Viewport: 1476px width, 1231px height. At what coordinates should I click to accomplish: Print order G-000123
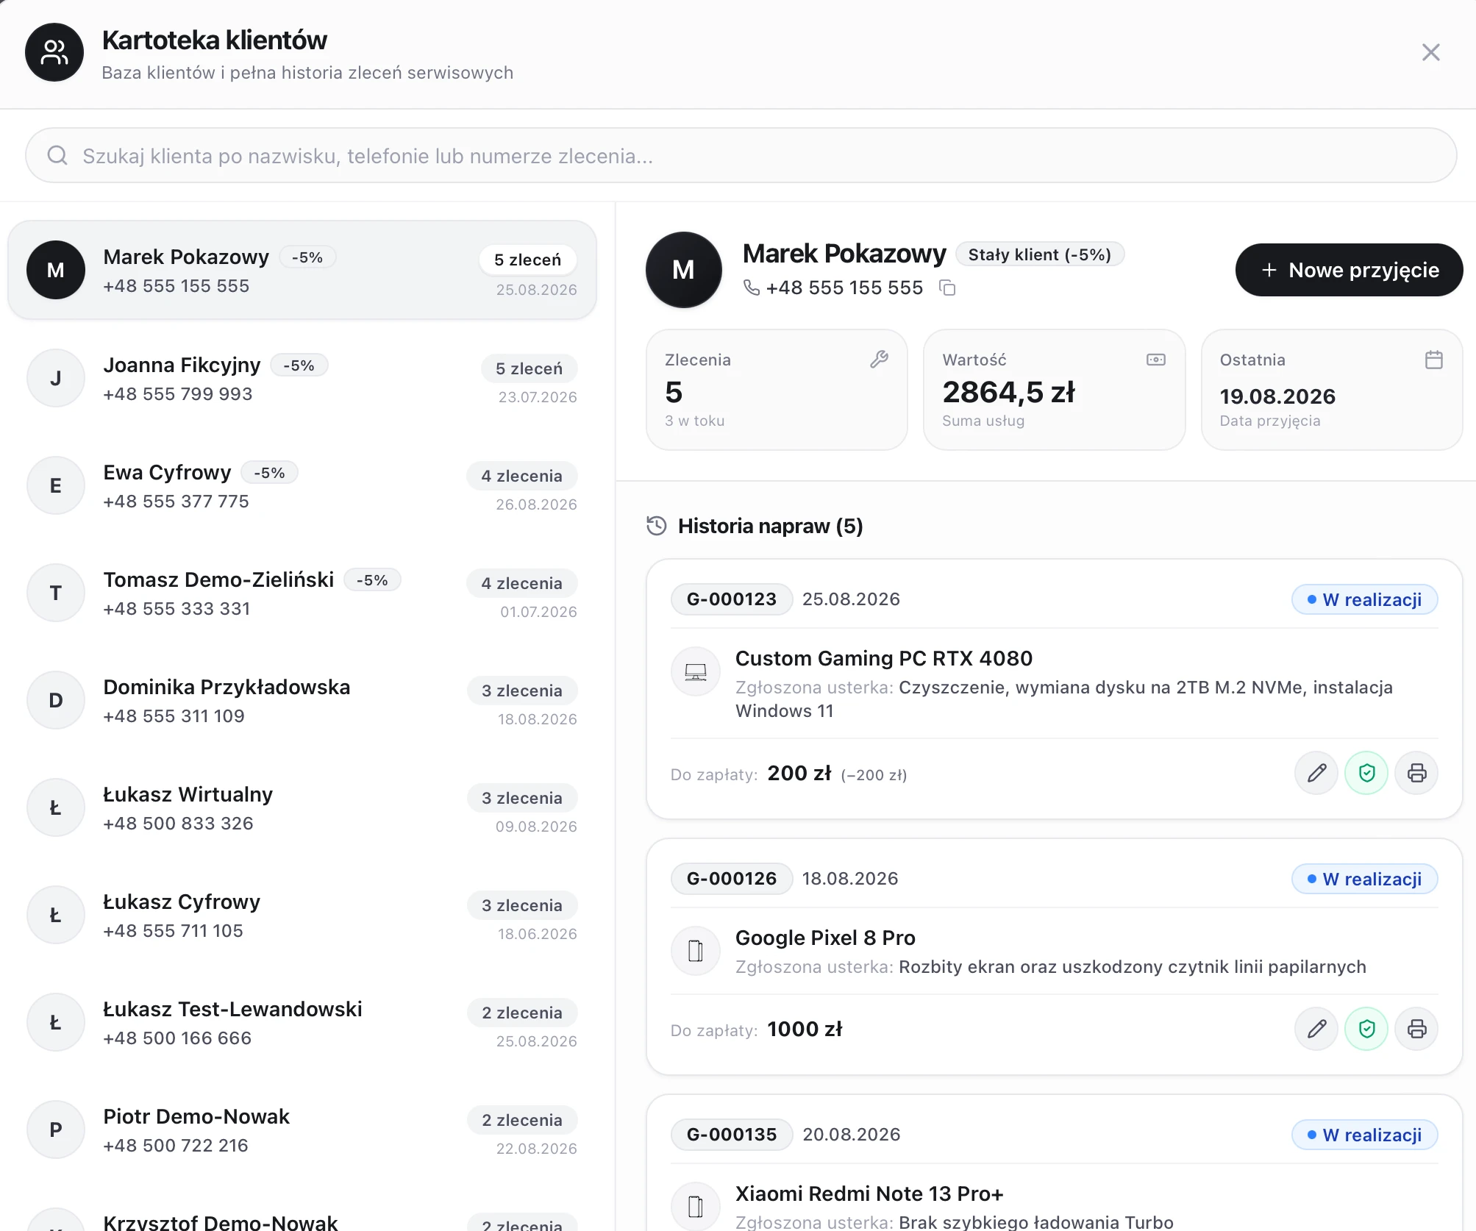click(x=1416, y=773)
